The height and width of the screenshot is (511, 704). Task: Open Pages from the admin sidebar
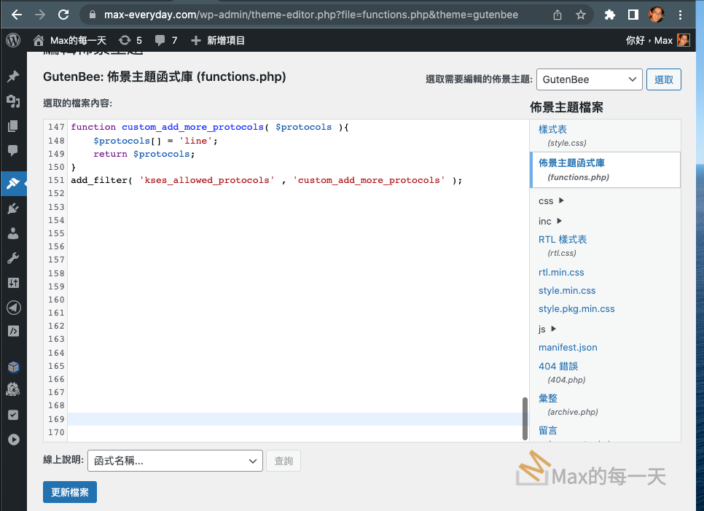[x=12, y=126]
